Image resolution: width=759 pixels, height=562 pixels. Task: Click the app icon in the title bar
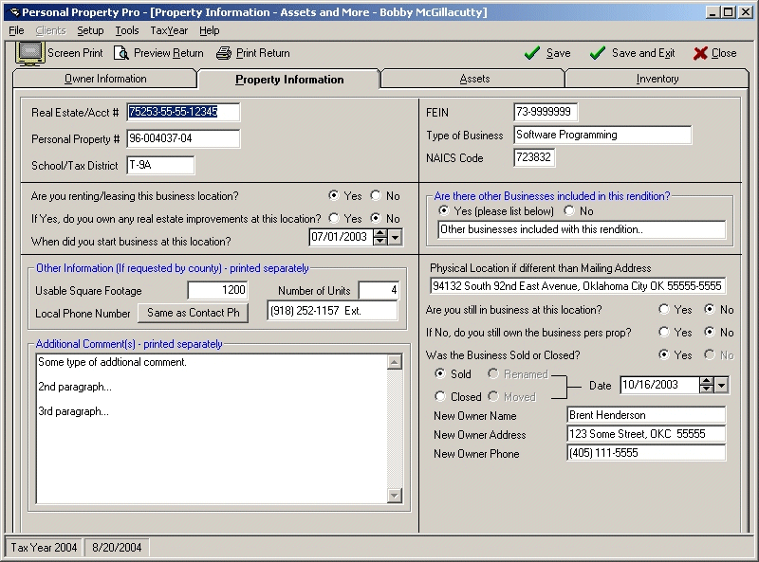(14, 12)
